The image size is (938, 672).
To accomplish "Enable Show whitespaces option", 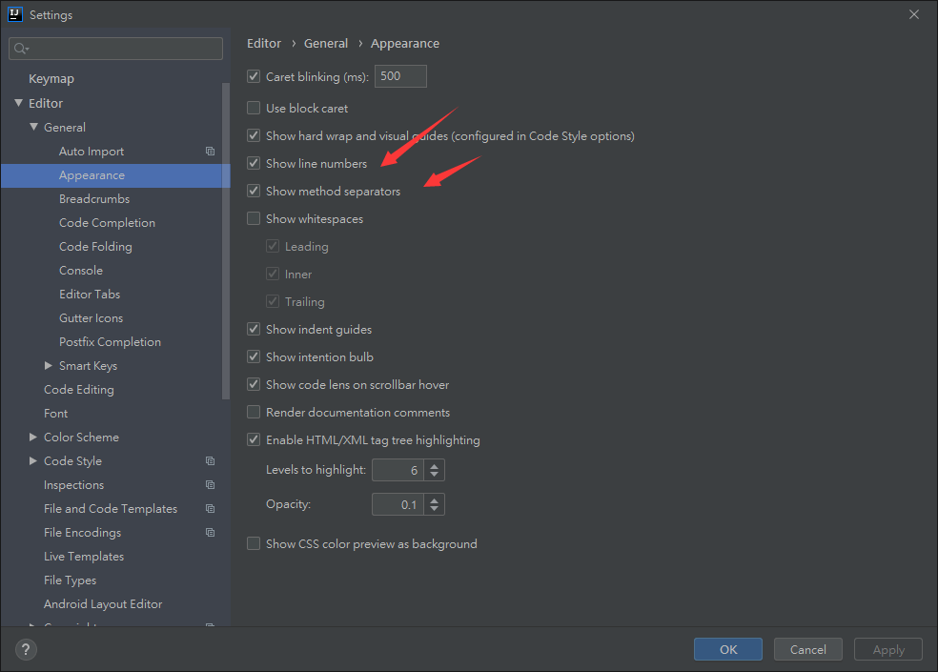I will pos(254,219).
